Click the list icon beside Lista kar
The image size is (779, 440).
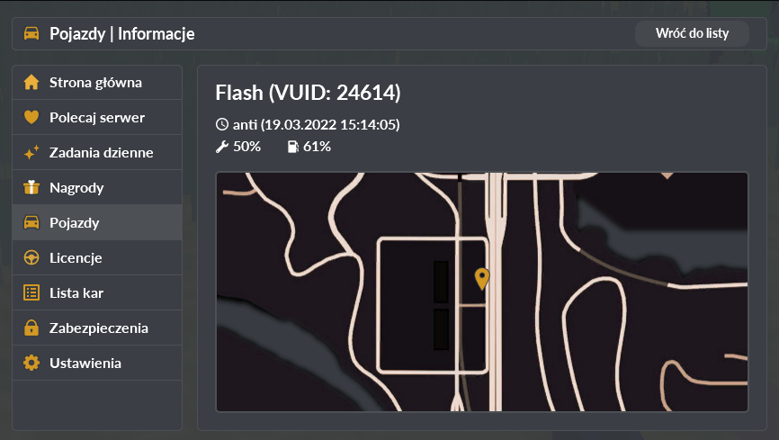pos(31,292)
